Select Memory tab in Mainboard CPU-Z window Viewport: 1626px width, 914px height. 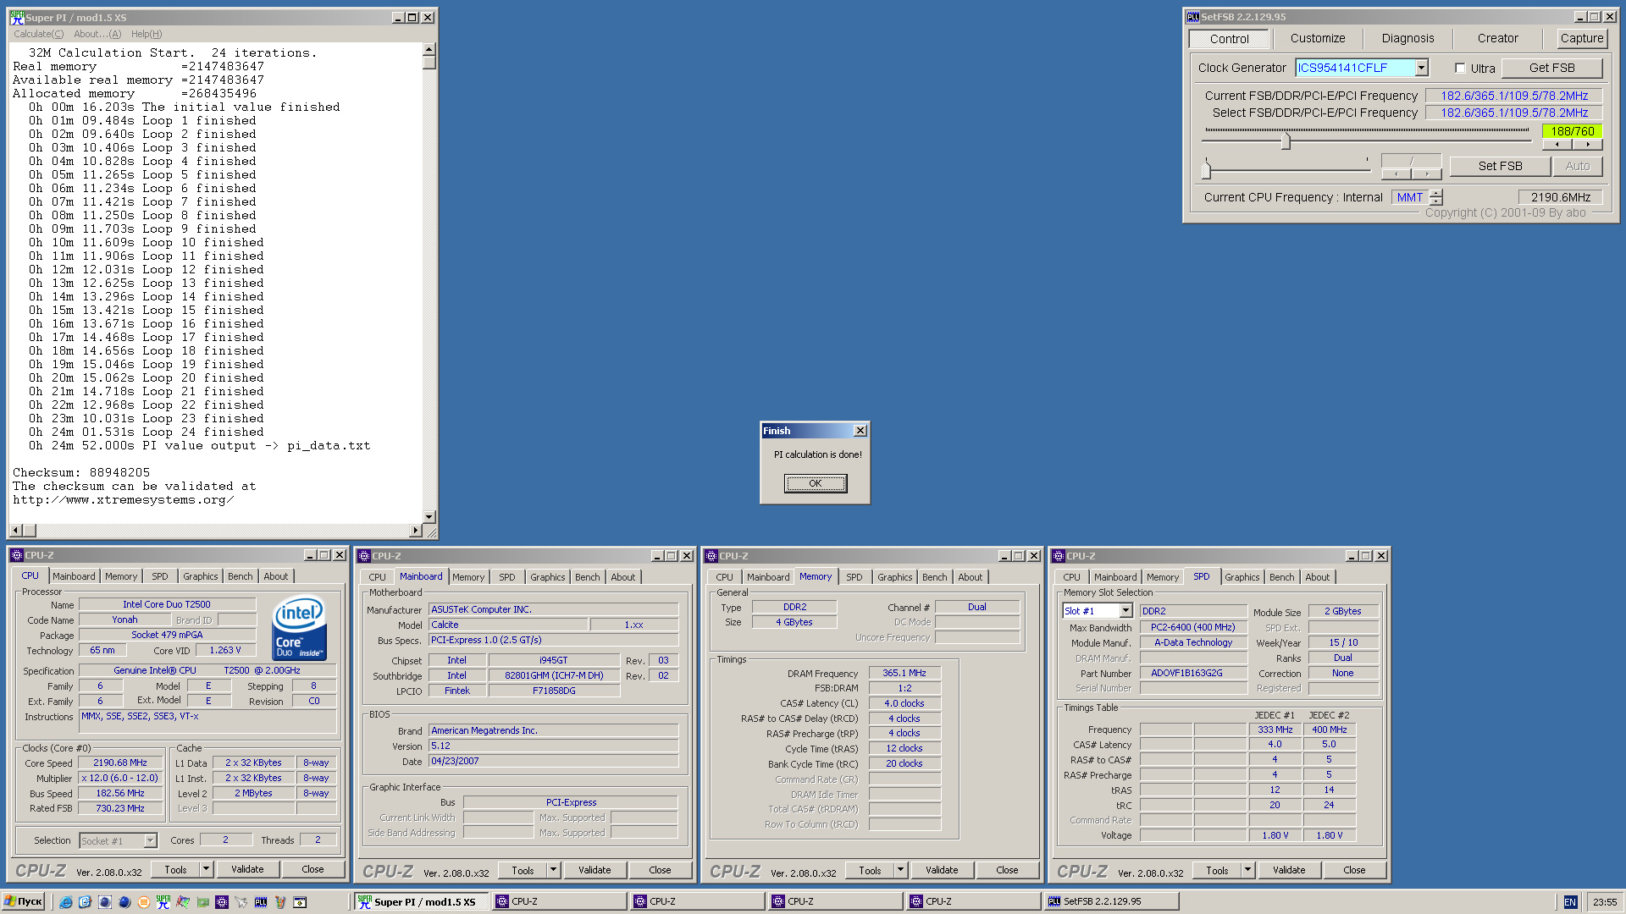(468, 577)
